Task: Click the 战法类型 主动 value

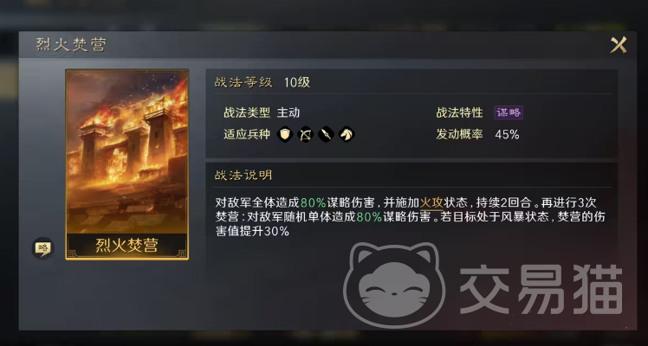Action: tap(288, 112)
